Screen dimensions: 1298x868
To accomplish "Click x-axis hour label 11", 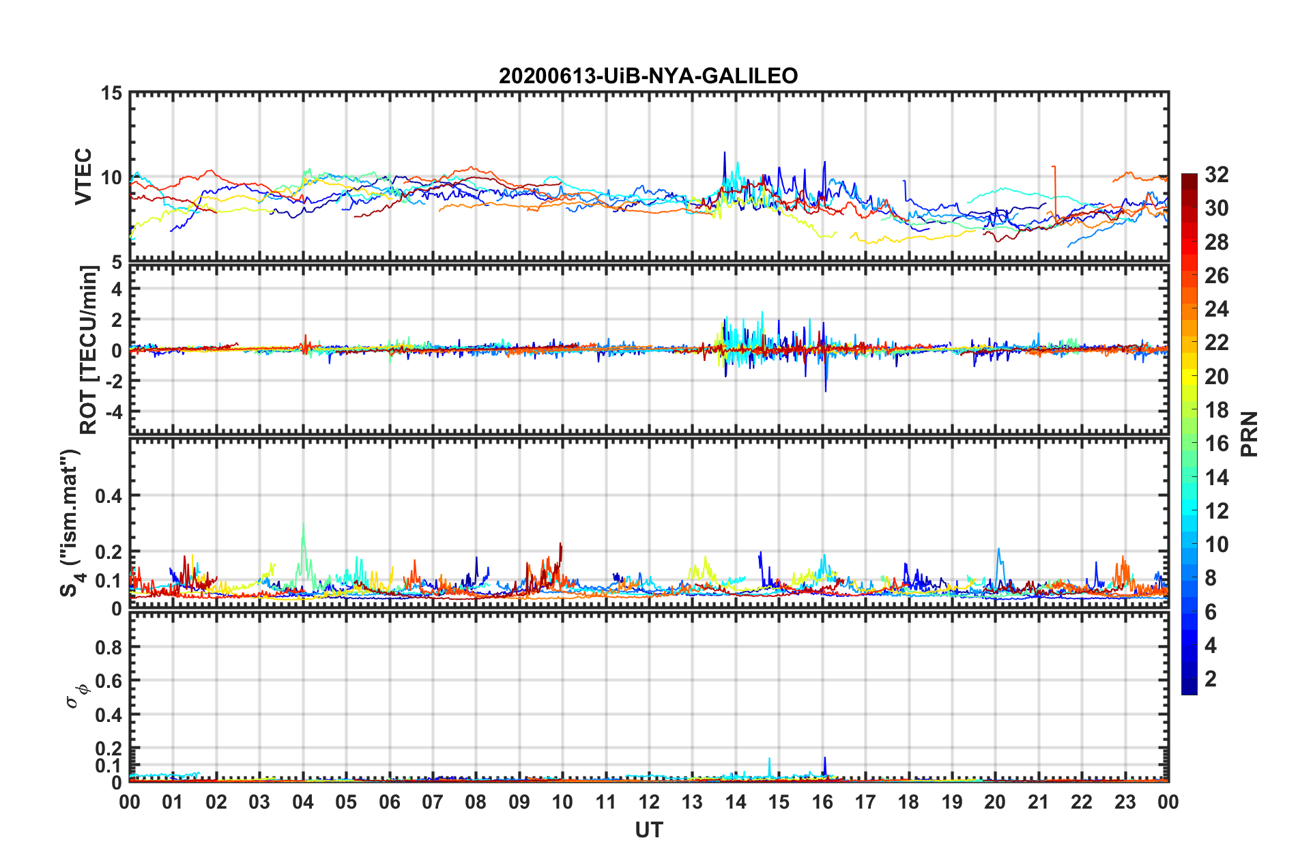I will click(x=606, y=802).
